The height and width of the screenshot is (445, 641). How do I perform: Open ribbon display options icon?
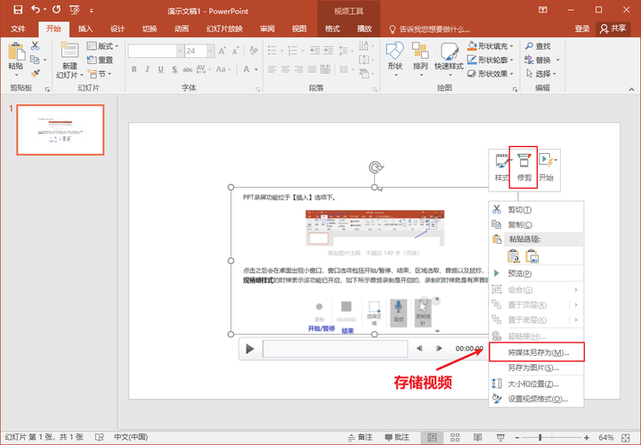543,10
